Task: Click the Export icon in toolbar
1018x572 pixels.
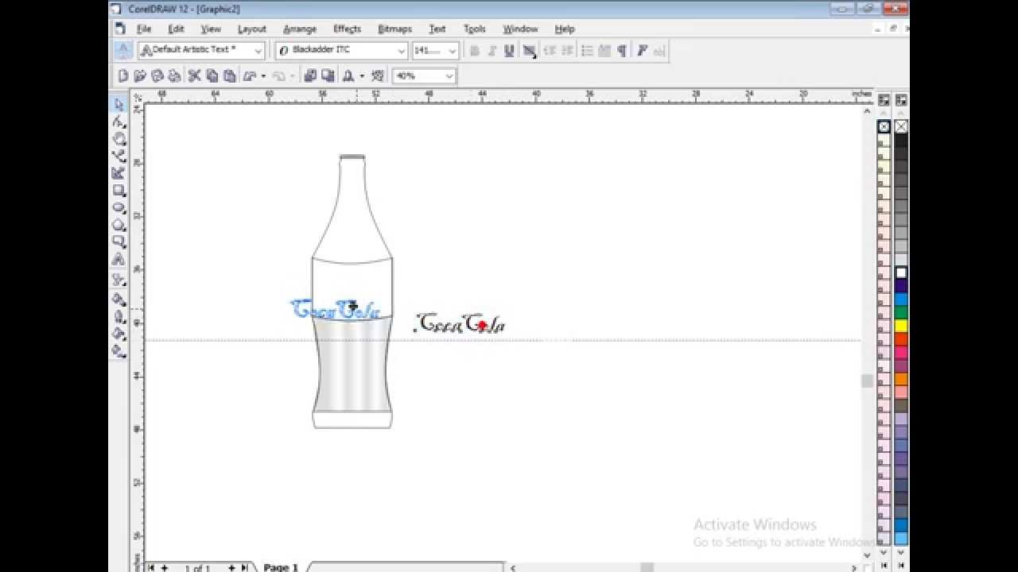Action: point(328,76)
